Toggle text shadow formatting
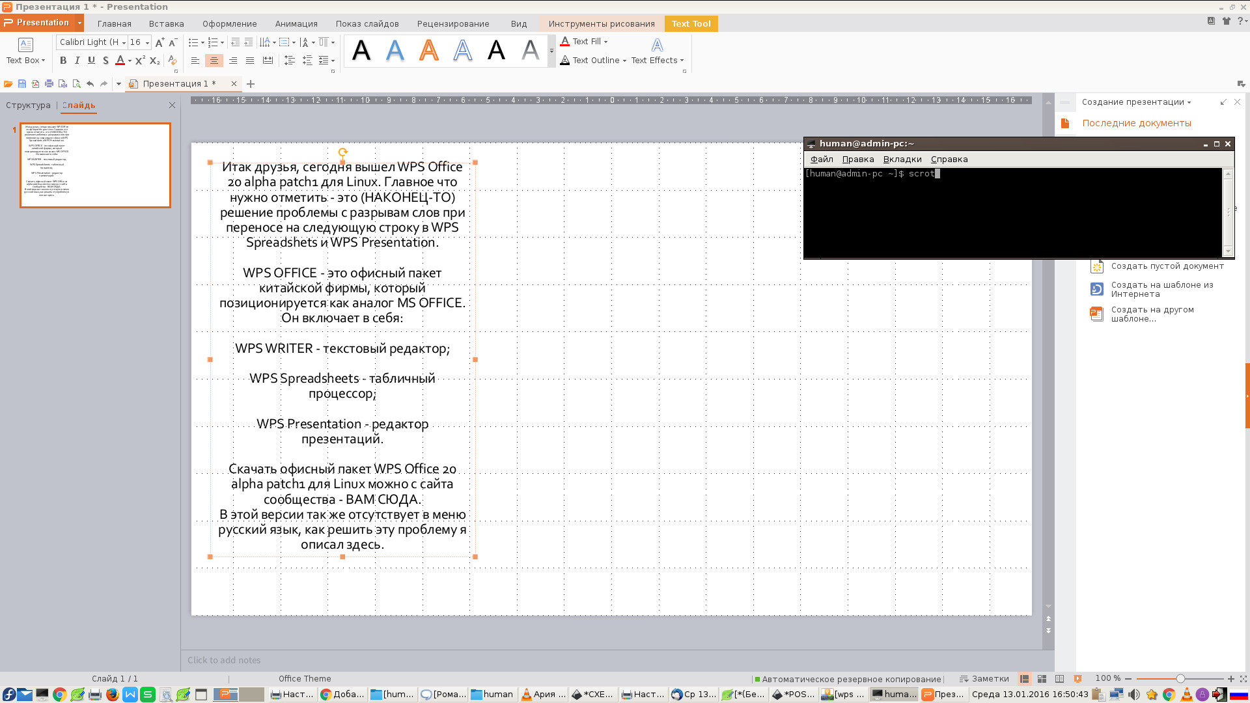Image resolution: width=1250 pixels, height=703 pixels. coord(105,61)
